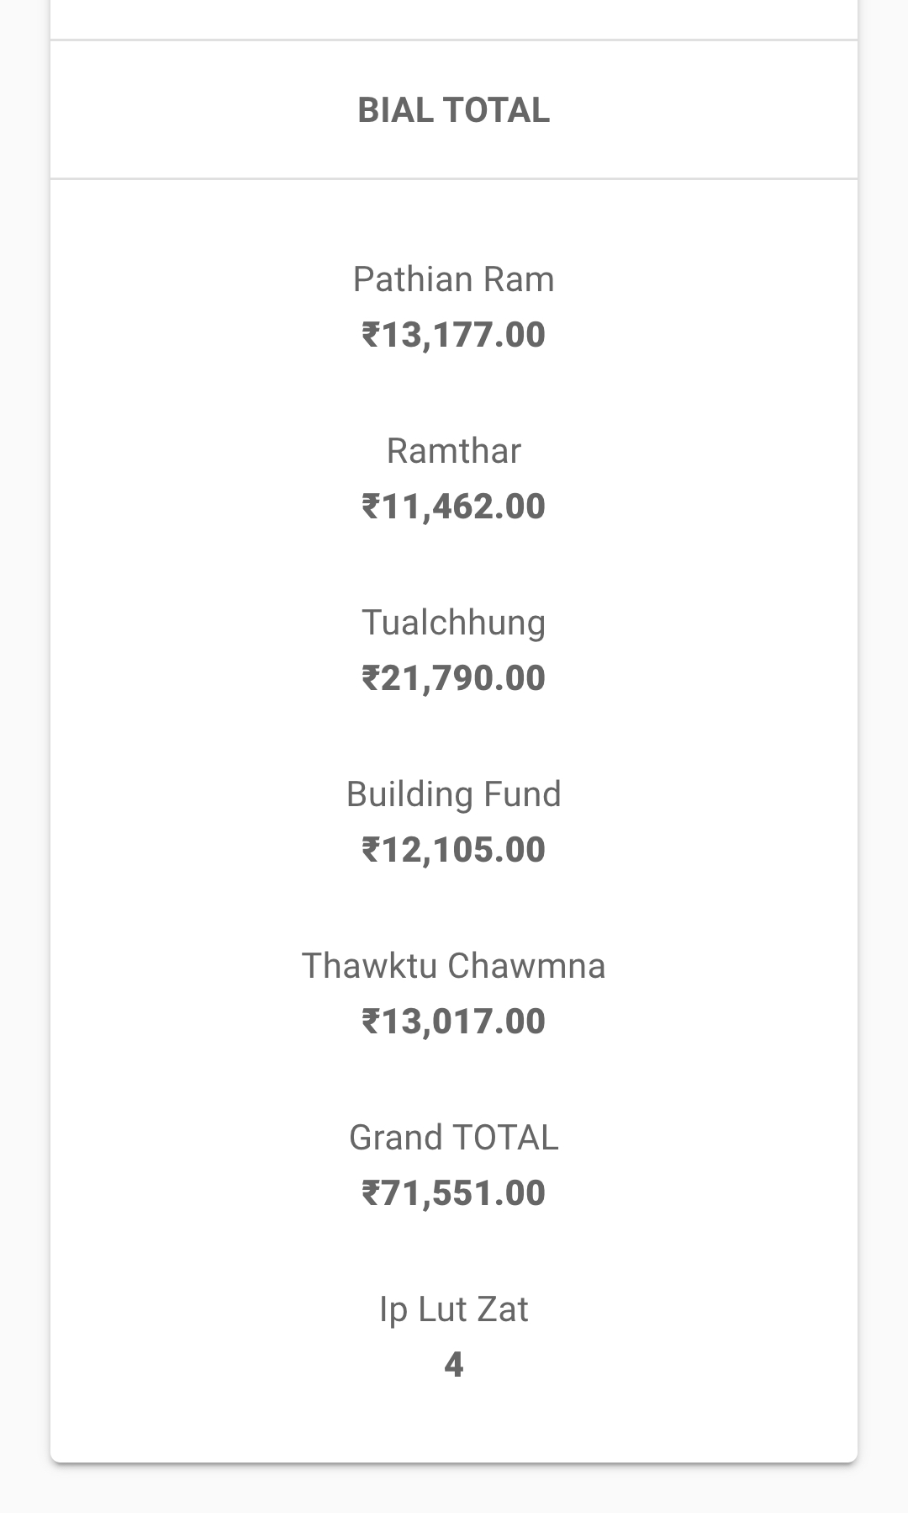Click the ₹13,017.00 amount

[x=454, y=1022]
